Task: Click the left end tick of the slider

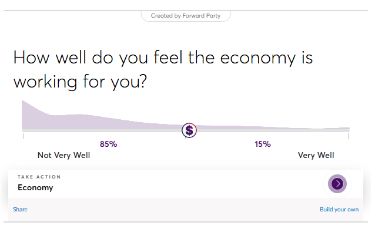Action: coord(23,136)
